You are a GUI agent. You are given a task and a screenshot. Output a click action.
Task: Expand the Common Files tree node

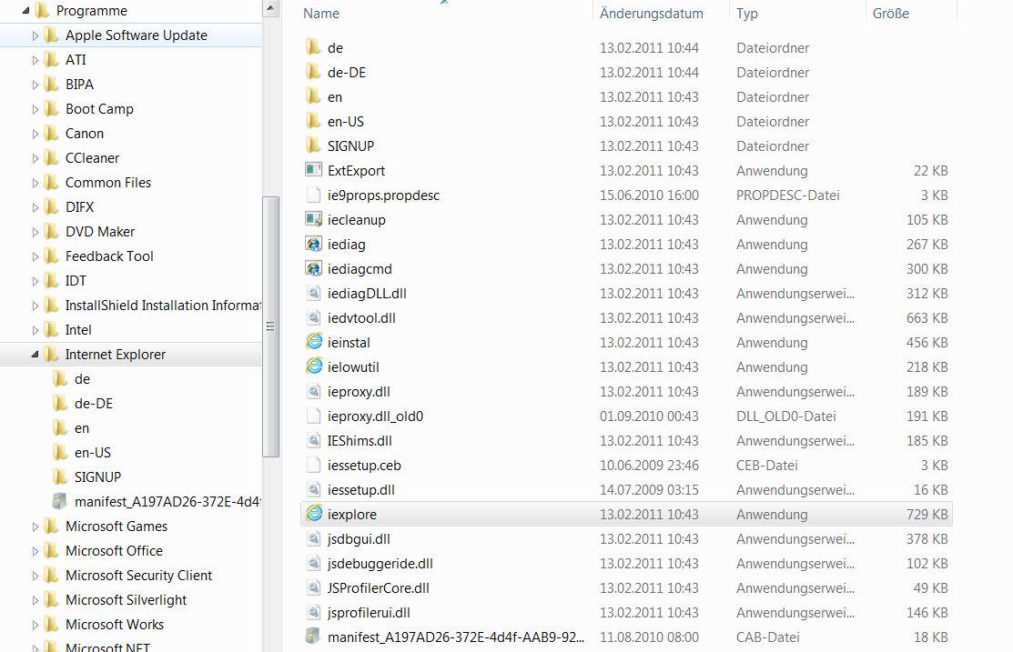(35, 184)
